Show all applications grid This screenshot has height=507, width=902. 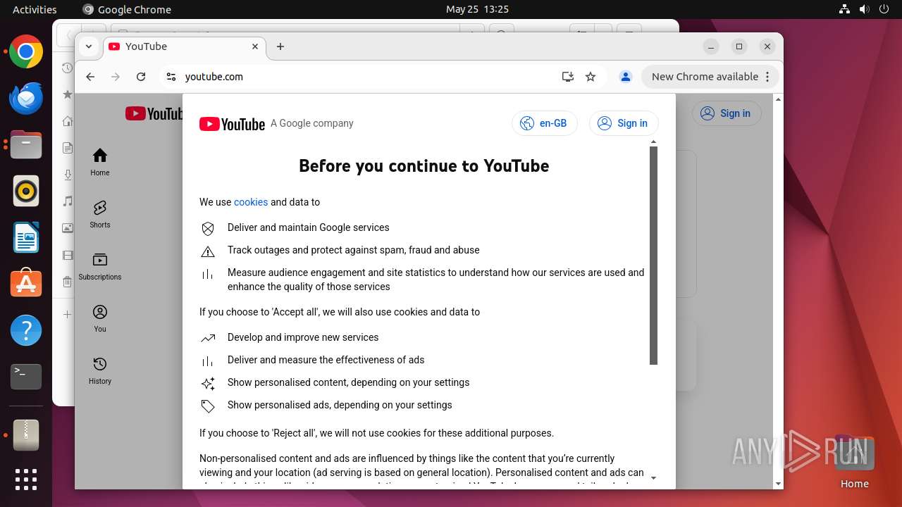[x=26, y=480]
